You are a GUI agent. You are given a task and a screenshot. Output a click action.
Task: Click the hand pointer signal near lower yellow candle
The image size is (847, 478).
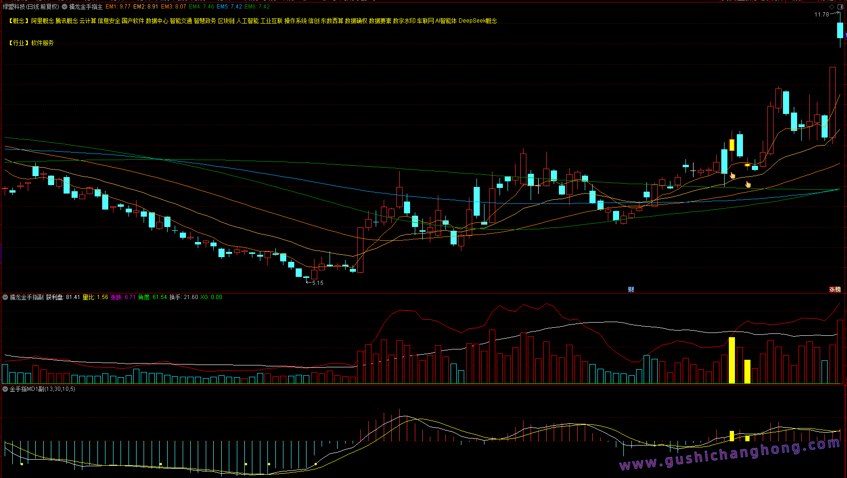[x=748, y=184]
